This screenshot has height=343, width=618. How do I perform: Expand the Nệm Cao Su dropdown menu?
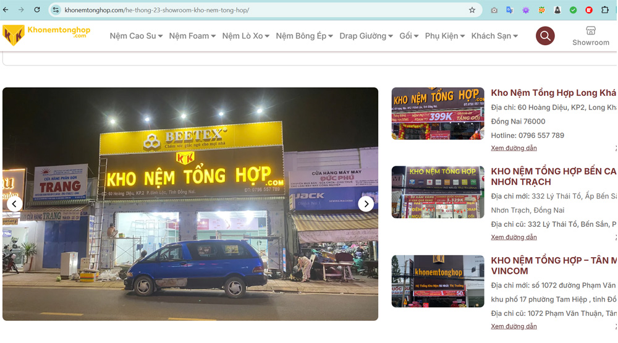point(136,36)
